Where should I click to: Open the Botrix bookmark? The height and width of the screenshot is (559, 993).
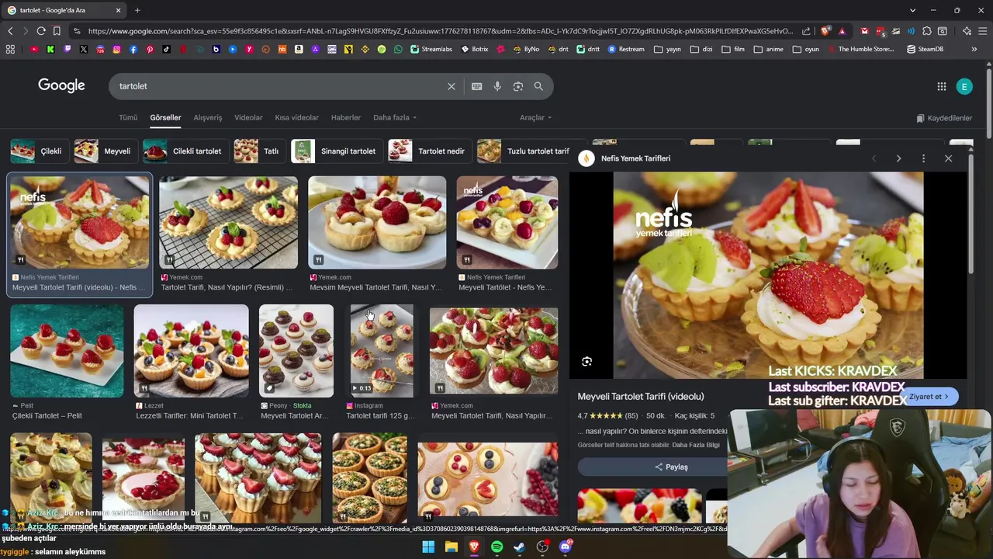click(475, 49)
